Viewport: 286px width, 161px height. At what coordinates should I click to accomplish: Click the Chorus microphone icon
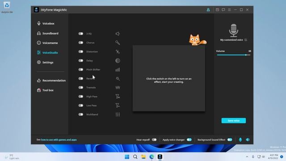pyautogui.click(x=118, y=42)
